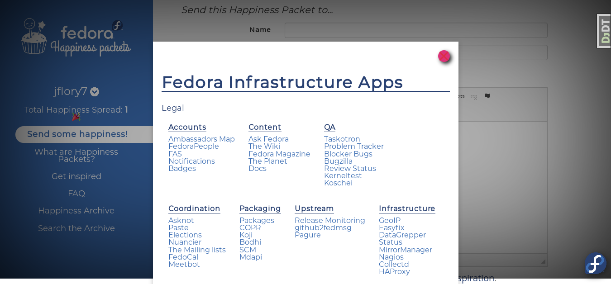Open the Badges link
The width and height of the screenshot is (611, 284).
tap(182, 169)
